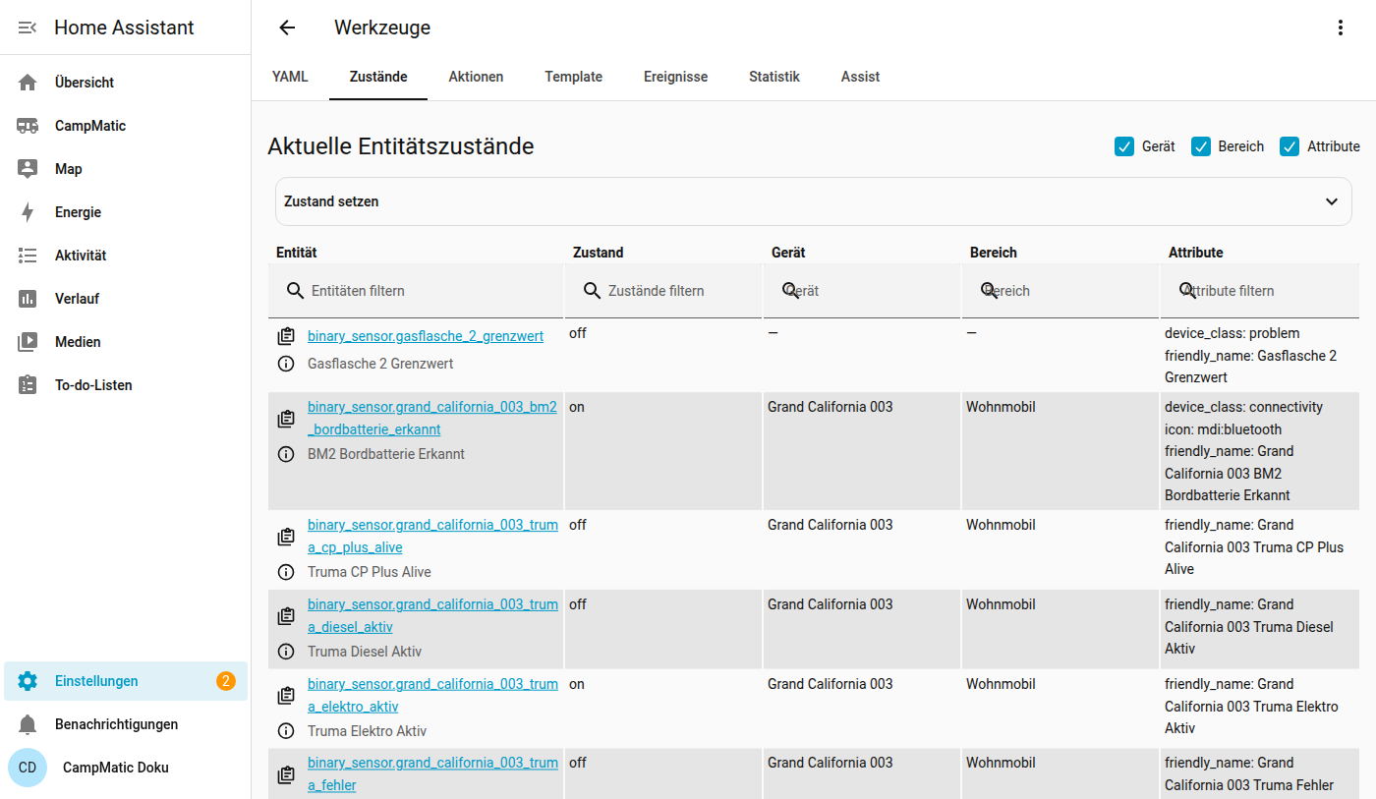Click 'on' state of Truma Elektro Aktiv
Image resolution: width=1376 pixels, height=799 pixels.
coord(577,684)
